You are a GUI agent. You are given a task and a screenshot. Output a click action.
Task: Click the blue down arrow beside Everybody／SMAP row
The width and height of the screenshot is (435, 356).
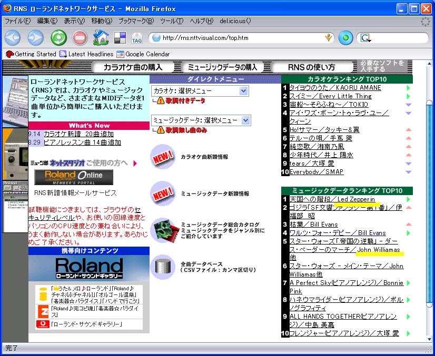(x=408, y=172)
